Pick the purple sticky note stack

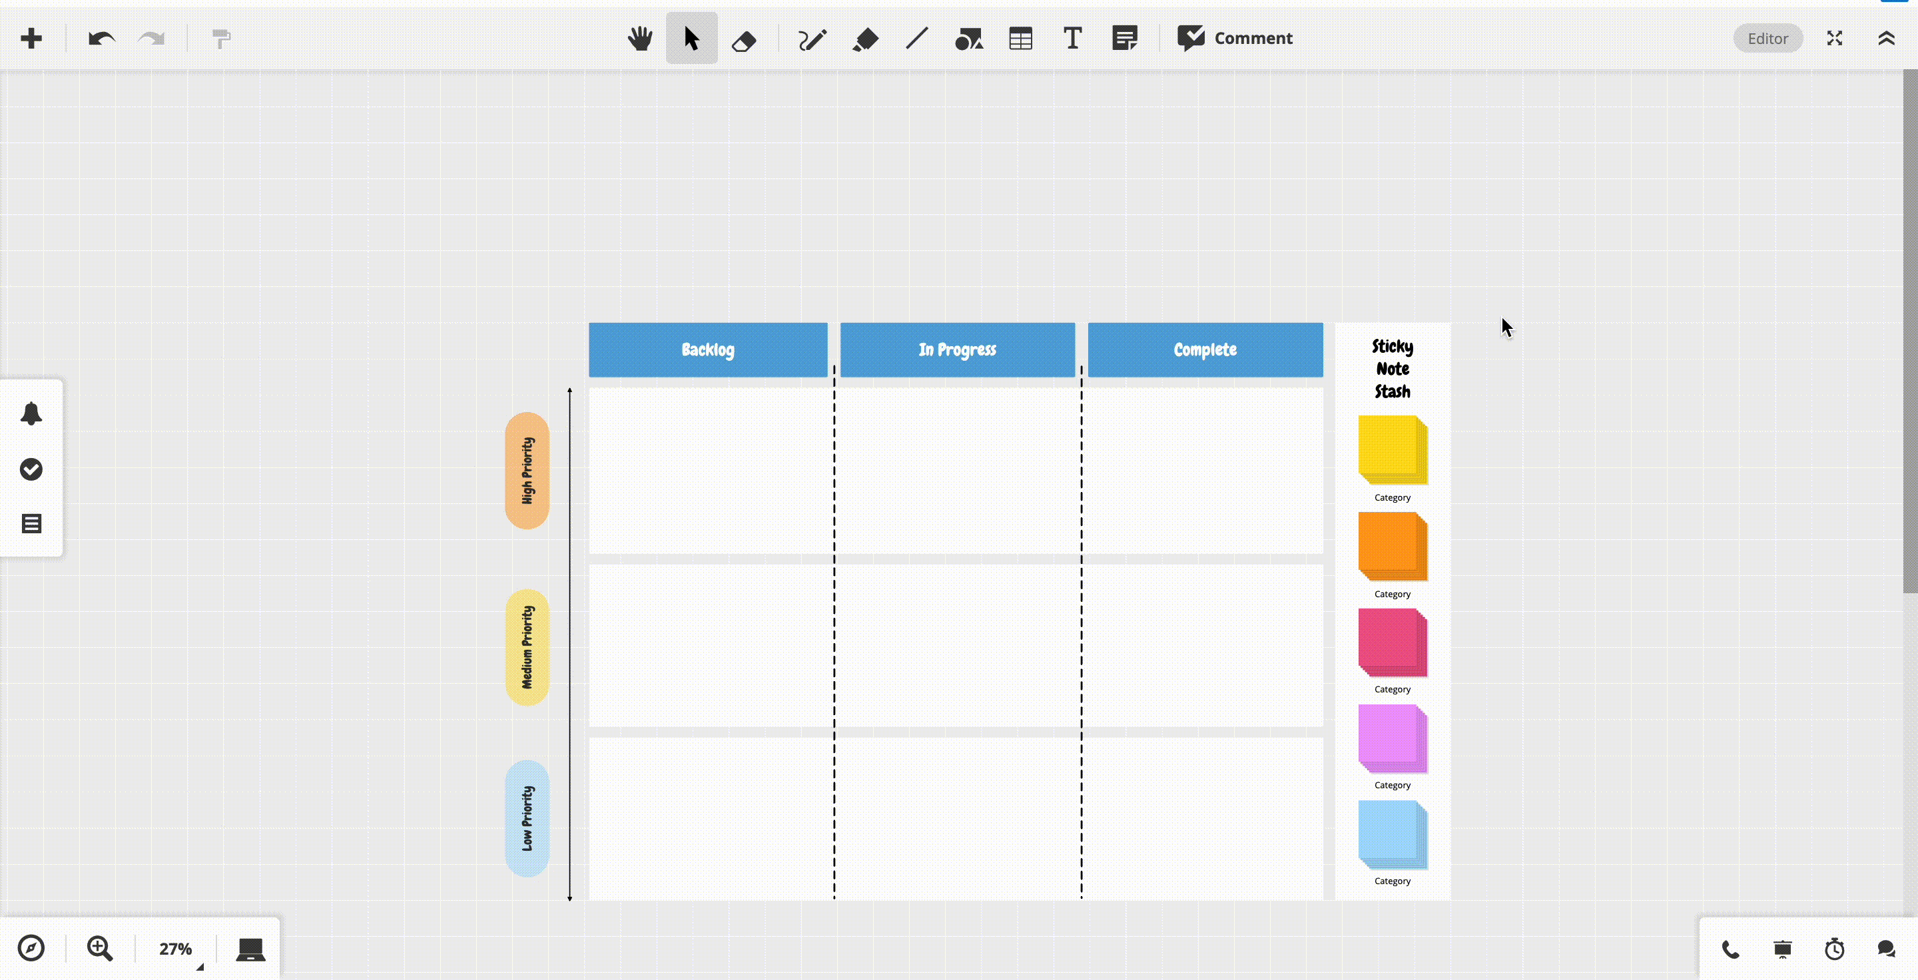pos(1393,738)
